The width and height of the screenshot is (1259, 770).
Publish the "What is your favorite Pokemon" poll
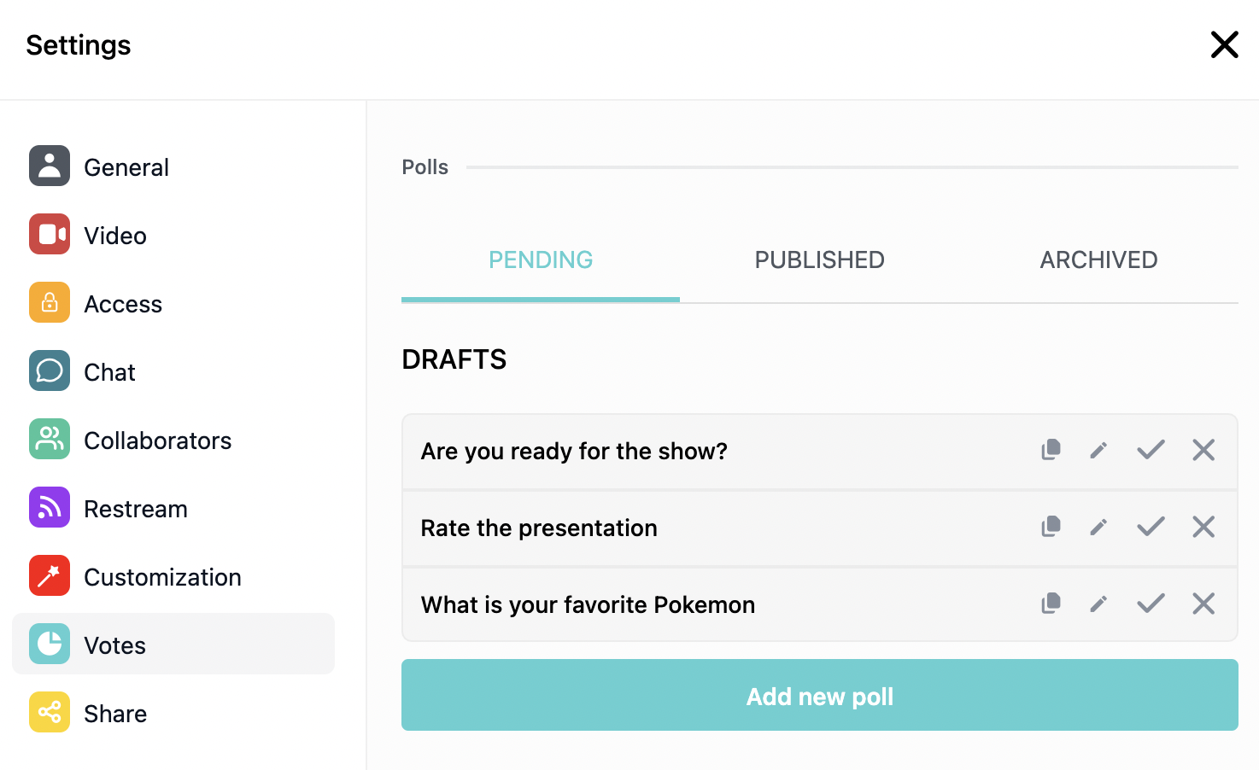pyautogui.click(x=1151, y=604)
